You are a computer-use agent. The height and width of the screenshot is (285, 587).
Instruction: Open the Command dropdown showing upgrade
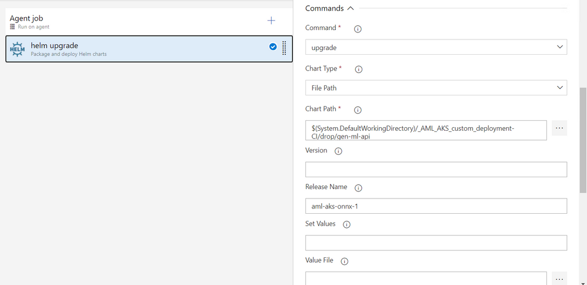[x=436, y=47]
